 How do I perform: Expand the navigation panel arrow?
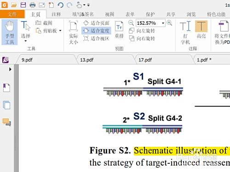coord(10,69)
